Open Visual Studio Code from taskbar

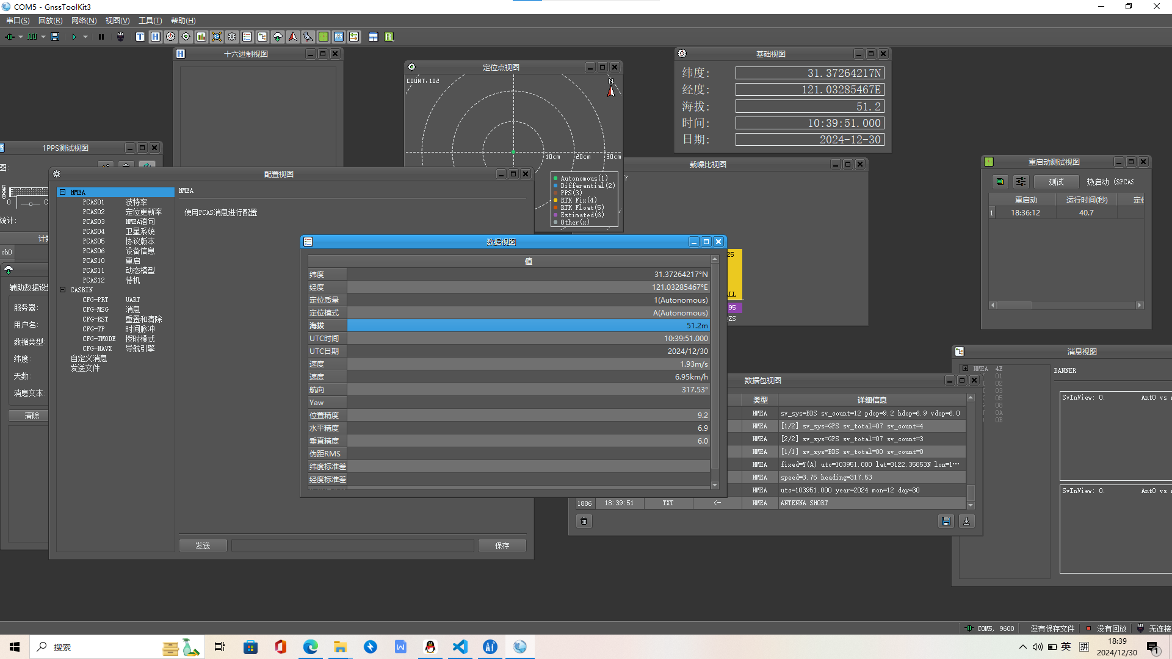(460, 647)
